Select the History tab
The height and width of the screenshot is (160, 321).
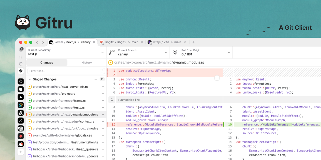click(x=87, y=62)
